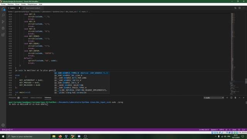Open File Explorer from the taskbar

(54, 136)
